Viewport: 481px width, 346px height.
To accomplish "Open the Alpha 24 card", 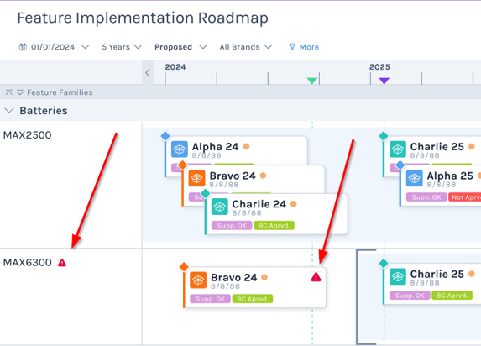I will tap(236, 150).
